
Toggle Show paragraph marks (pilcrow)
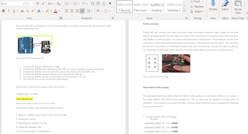pos(110,4)
